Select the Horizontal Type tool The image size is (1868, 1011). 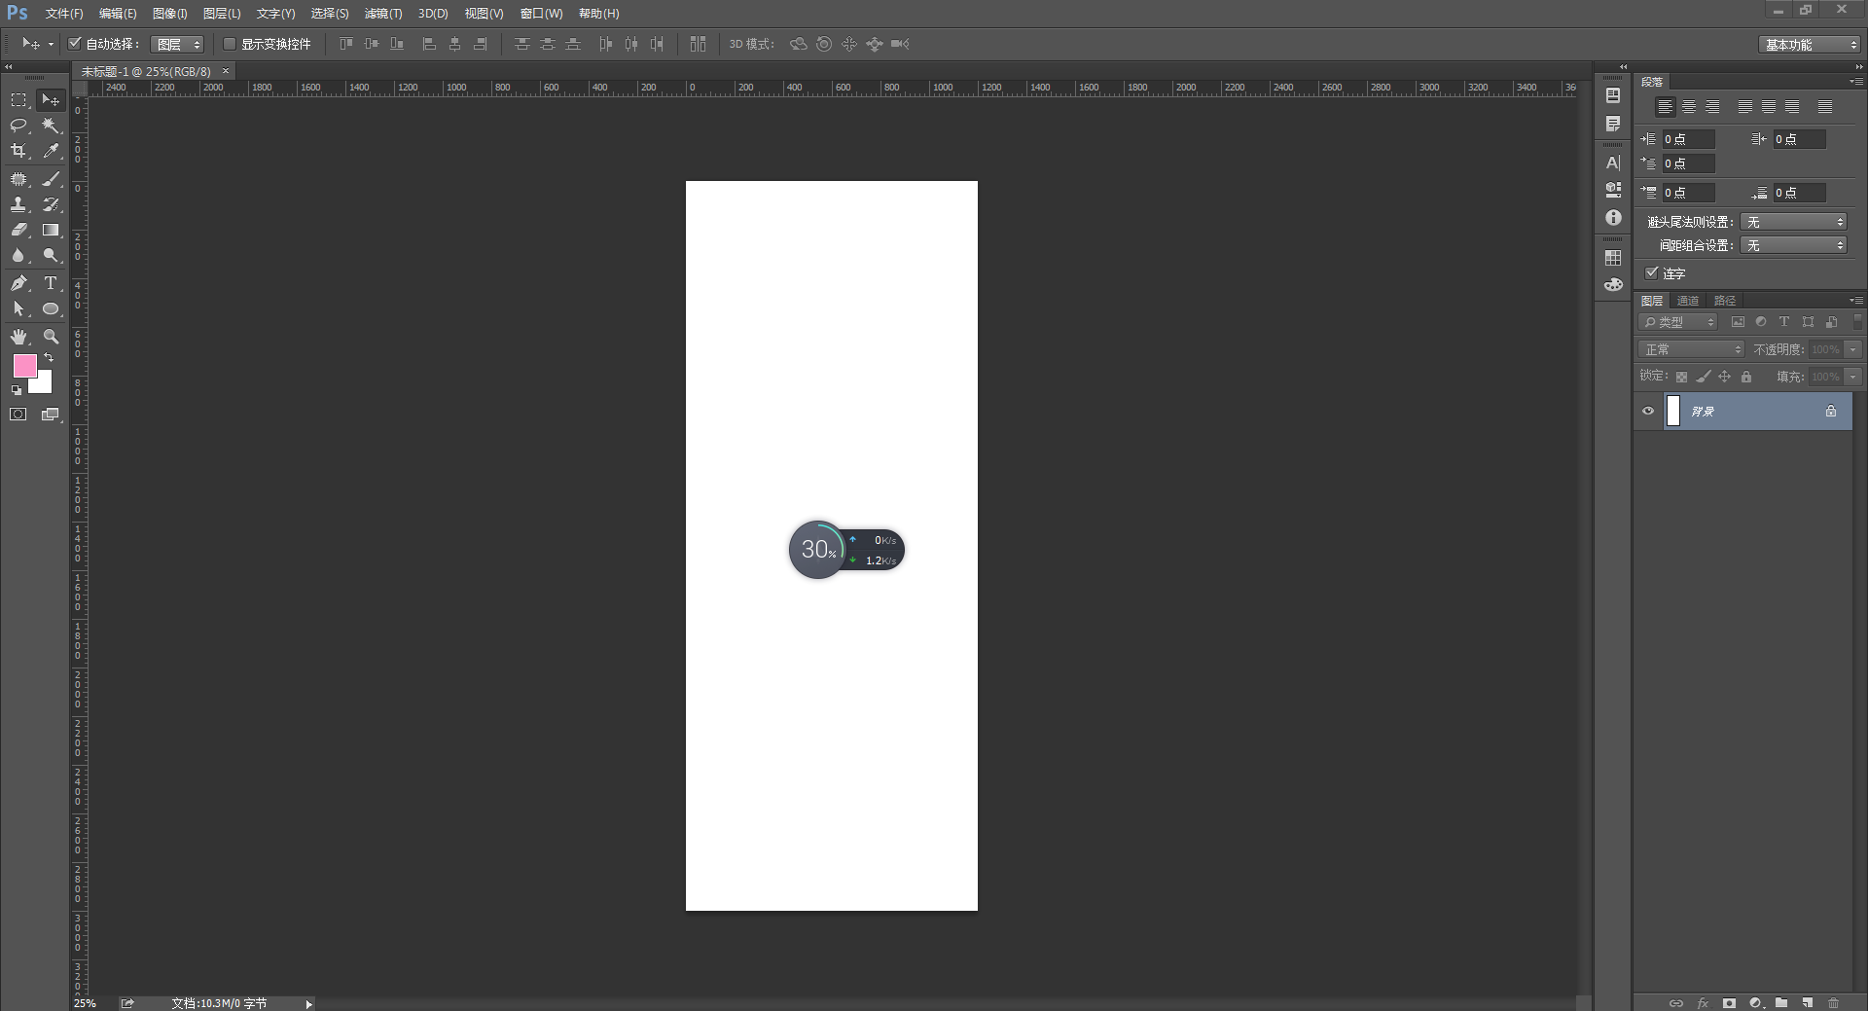[51, 283]
